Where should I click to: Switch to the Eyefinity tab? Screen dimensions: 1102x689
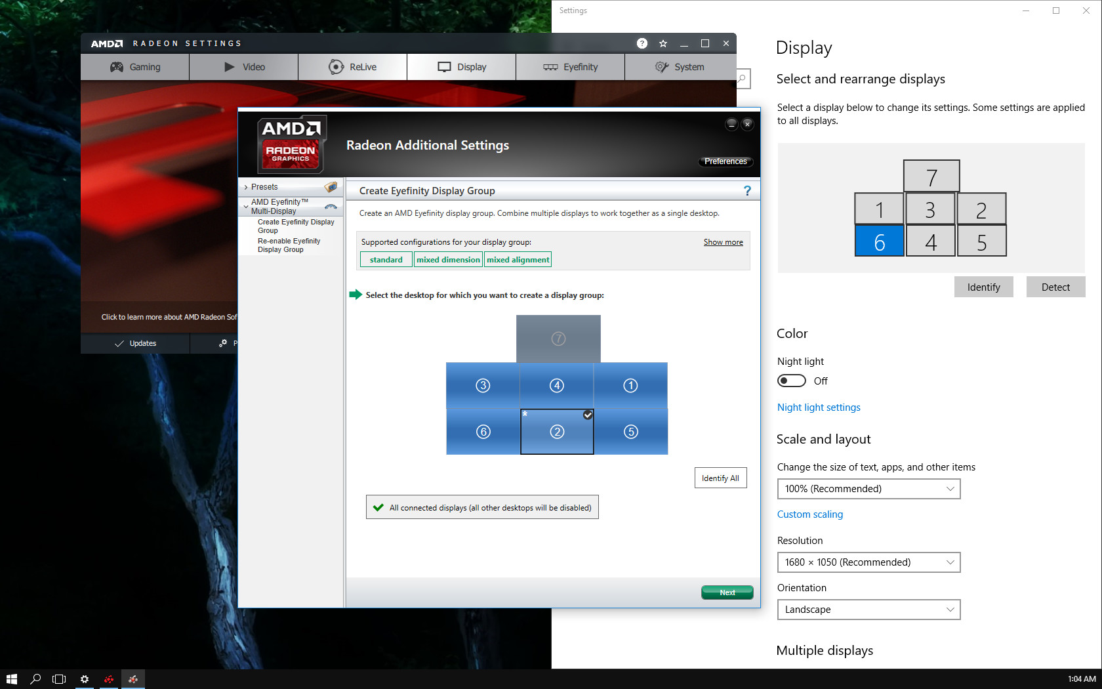(570, 67)
